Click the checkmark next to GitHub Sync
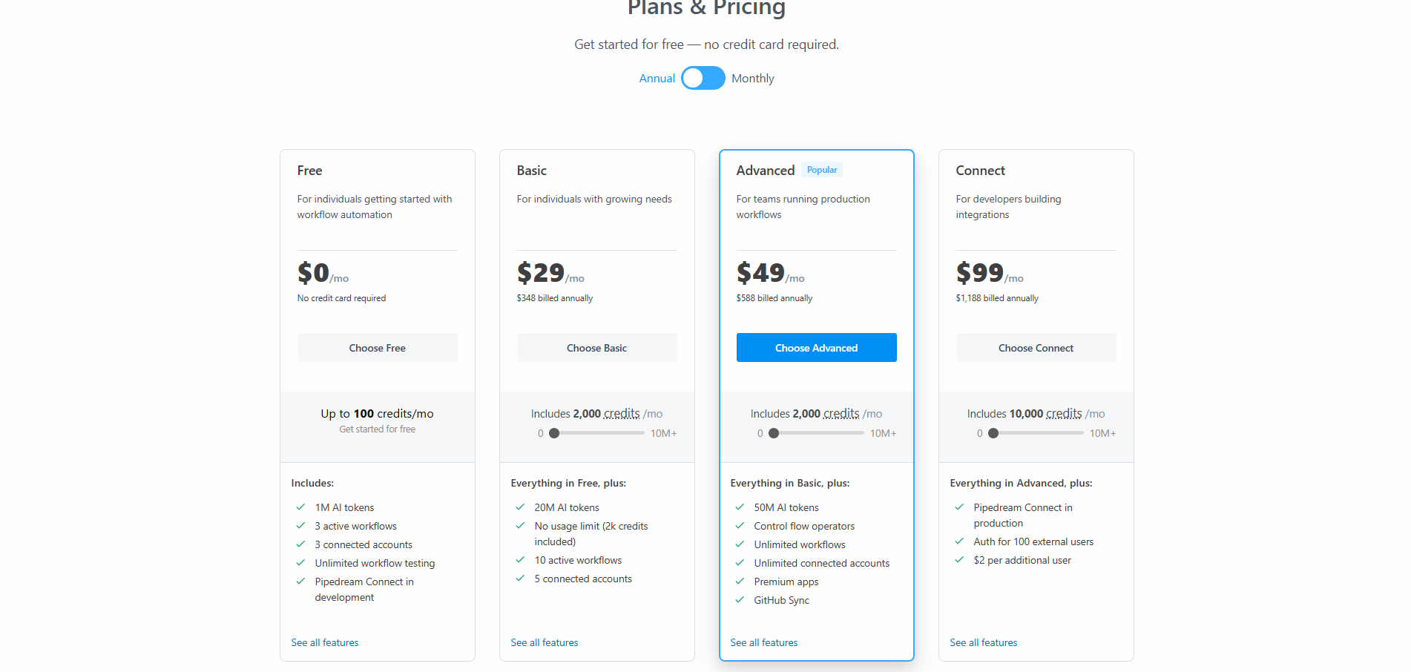 [740, 600]
